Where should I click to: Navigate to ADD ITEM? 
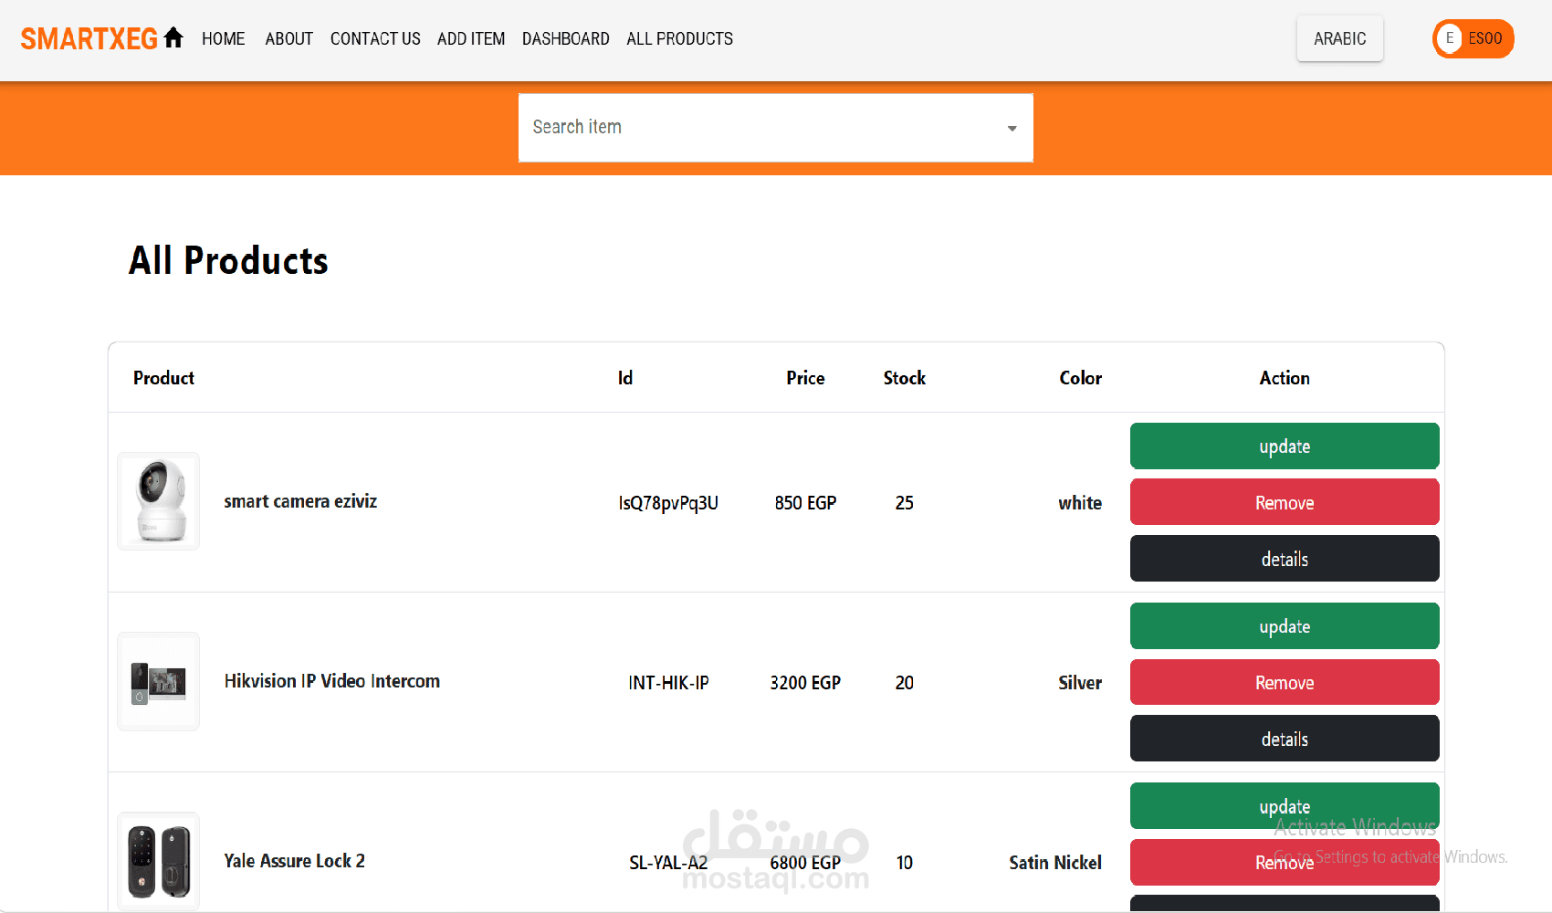coord(471,39)
